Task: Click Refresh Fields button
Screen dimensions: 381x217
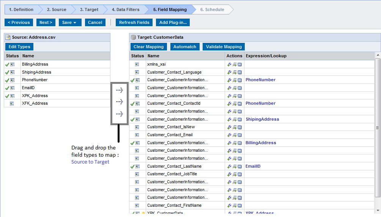Action: click(134, 22)
